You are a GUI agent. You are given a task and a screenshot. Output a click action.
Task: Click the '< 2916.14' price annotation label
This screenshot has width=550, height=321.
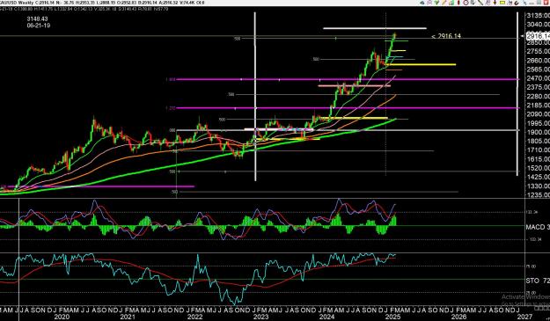[446, 36]
